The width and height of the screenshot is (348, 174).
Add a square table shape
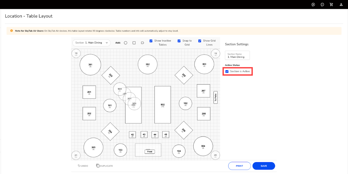tap(134, 43)
